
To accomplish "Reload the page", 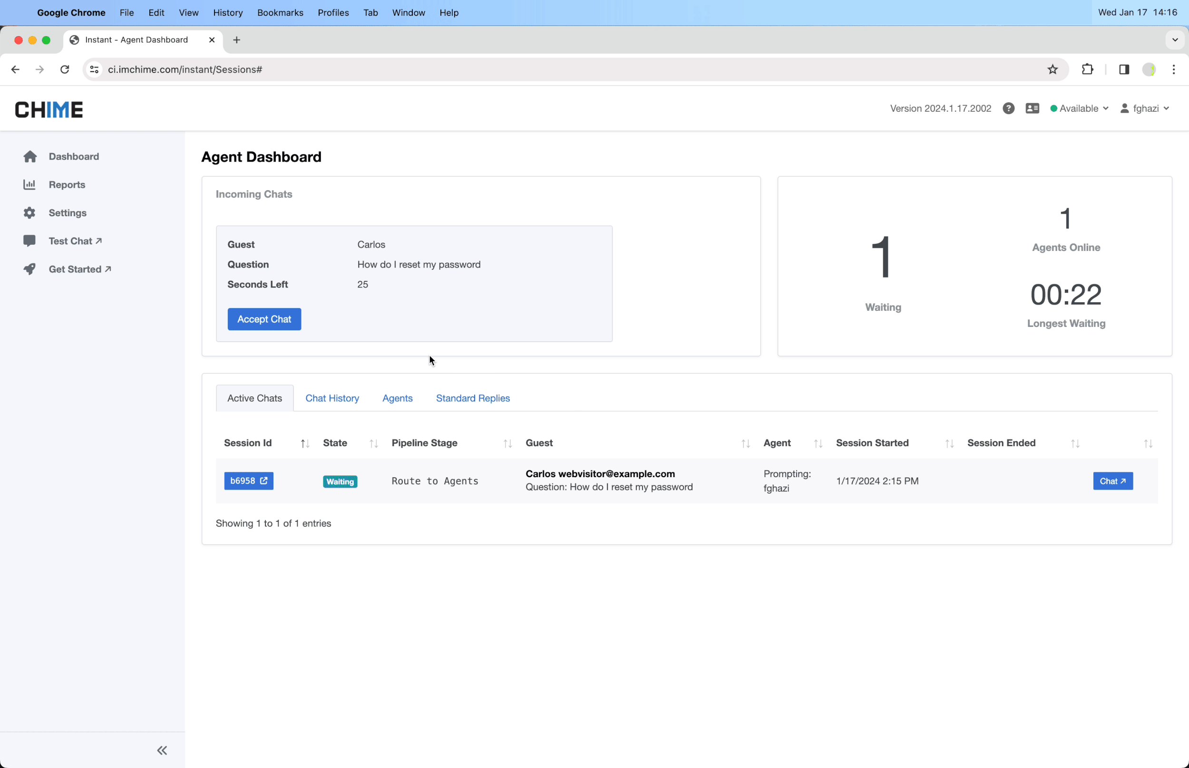I will point(65,69).
